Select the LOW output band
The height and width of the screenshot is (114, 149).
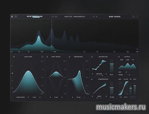[x=128, y=60]
